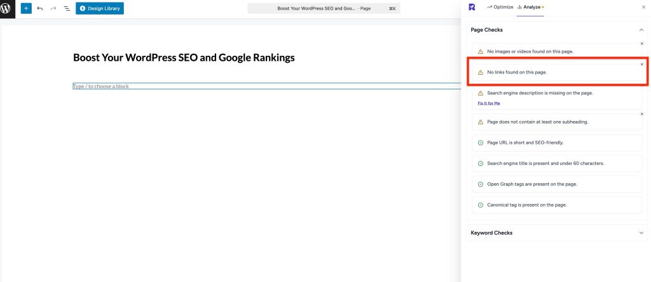Dismiss the 'No links found' warning
Viewport: 651px width, 282px height.
tap(641, 65)
